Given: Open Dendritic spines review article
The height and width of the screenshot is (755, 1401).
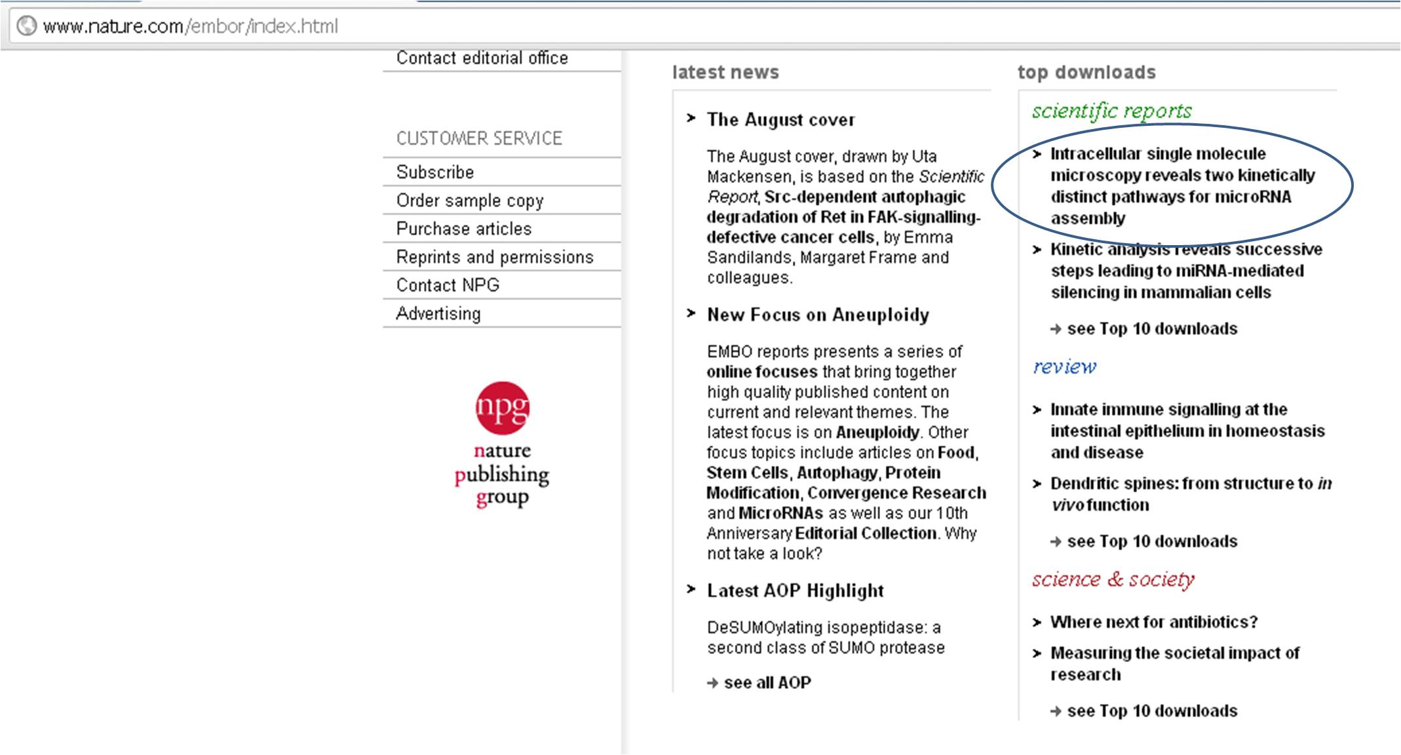Looking at the screenshot, I should click(1190, 494).
